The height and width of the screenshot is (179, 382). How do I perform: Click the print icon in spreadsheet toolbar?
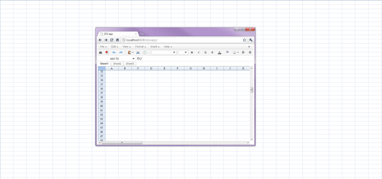click(x=100, y=53)
